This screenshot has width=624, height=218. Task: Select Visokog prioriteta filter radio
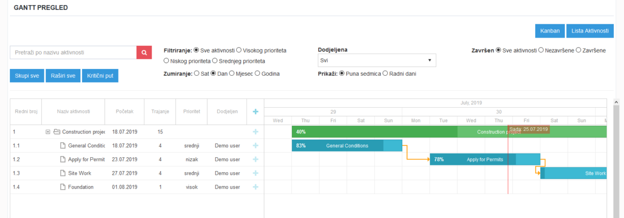(239, 51)
